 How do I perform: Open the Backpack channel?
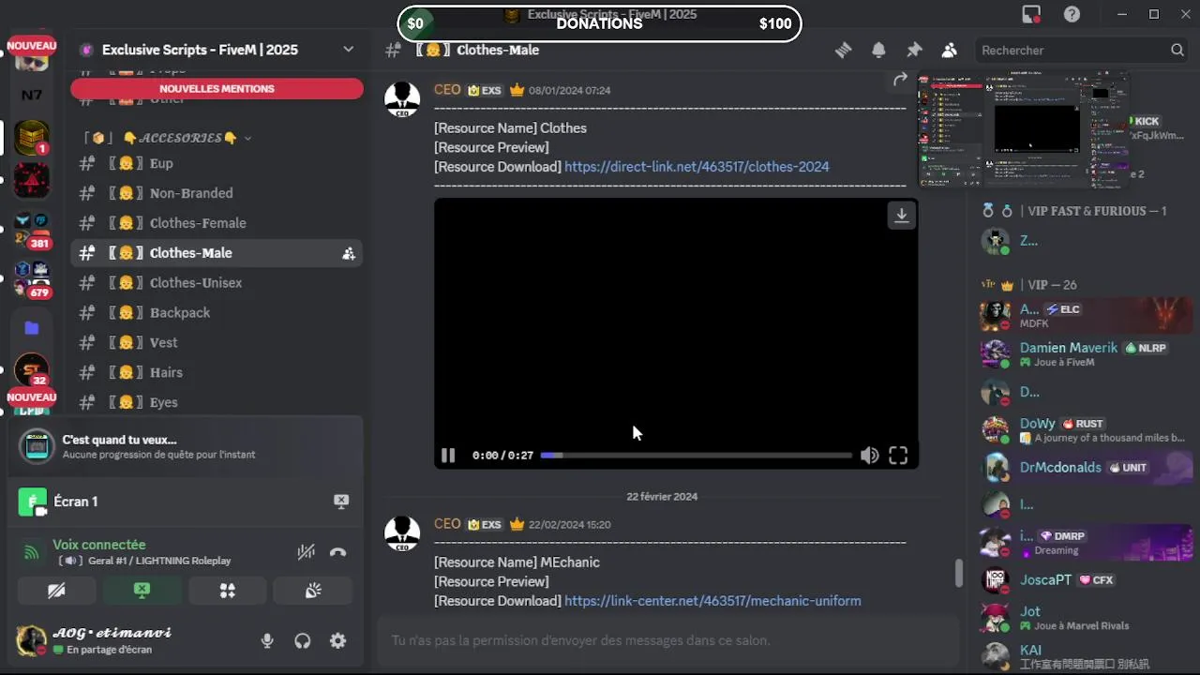[217, 313]
